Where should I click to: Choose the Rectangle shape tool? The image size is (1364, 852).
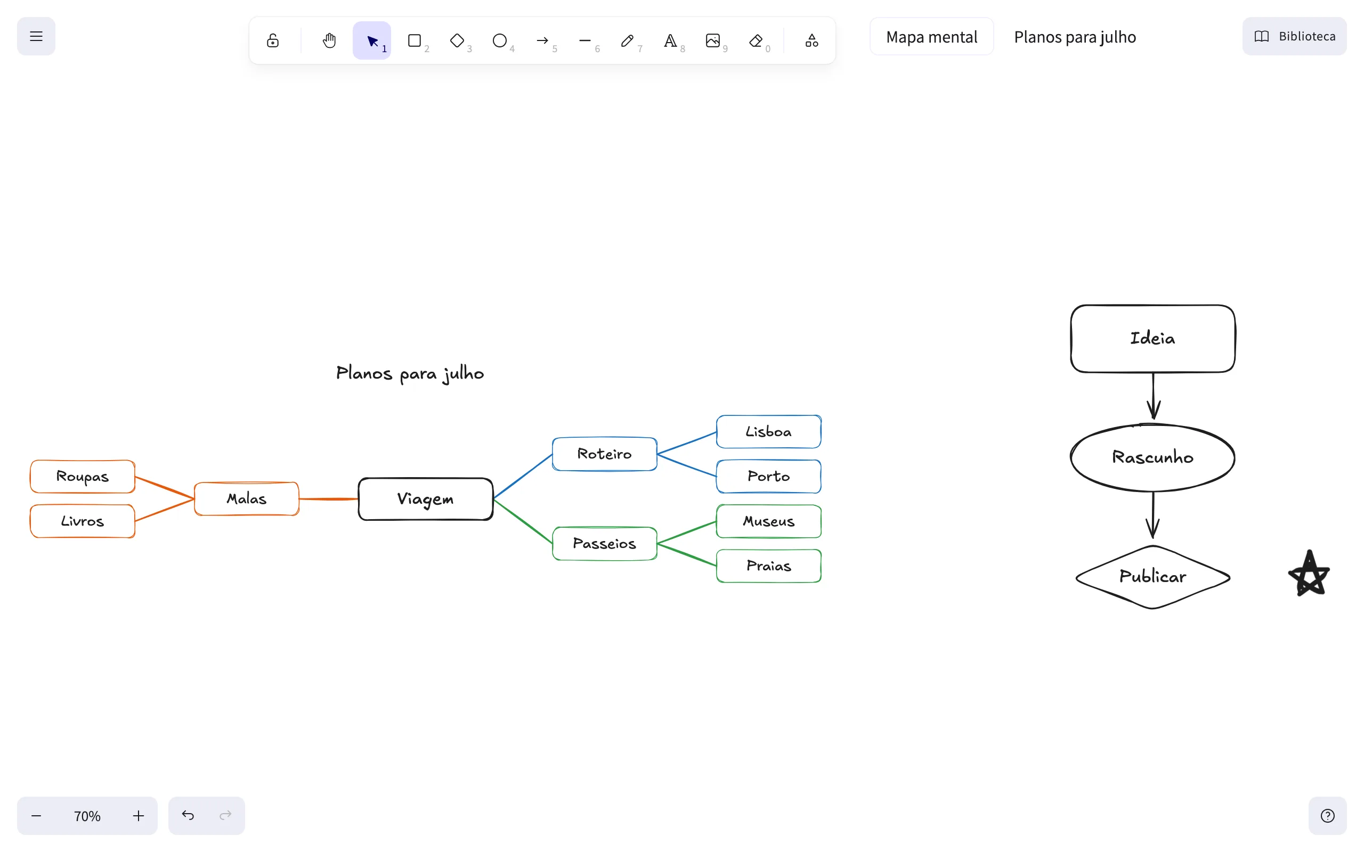(x=415, y=40)
